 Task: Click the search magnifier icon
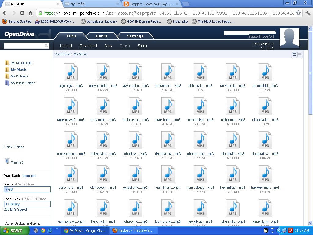(x=46, y=45)
